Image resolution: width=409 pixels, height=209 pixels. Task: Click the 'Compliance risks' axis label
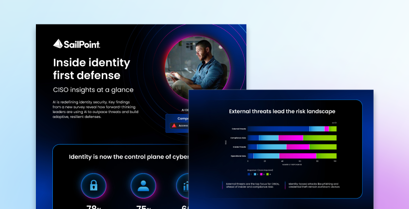click(x=238, y=138)
